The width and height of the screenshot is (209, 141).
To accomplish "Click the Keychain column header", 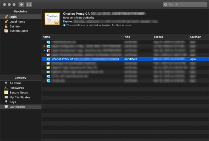I will (x=199, y=37).
